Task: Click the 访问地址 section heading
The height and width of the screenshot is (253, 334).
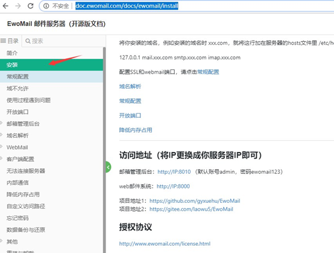Action: [191, 155]
